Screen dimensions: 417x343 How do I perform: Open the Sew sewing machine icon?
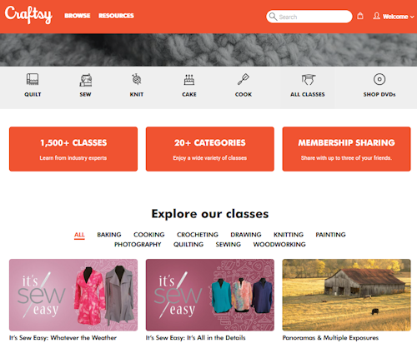pyautogui.click(x=86, y=80)
